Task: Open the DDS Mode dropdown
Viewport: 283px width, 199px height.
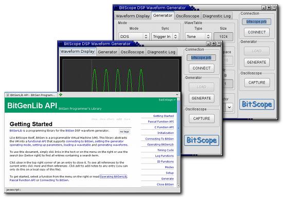Action: 134,36
